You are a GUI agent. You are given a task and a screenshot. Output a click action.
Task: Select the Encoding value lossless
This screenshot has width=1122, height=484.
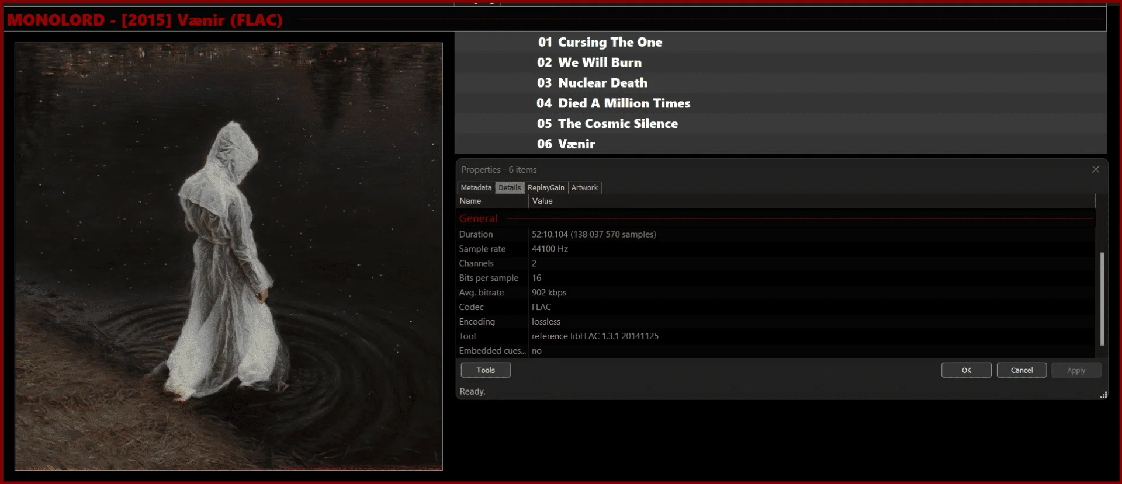[x=546, y=322]
